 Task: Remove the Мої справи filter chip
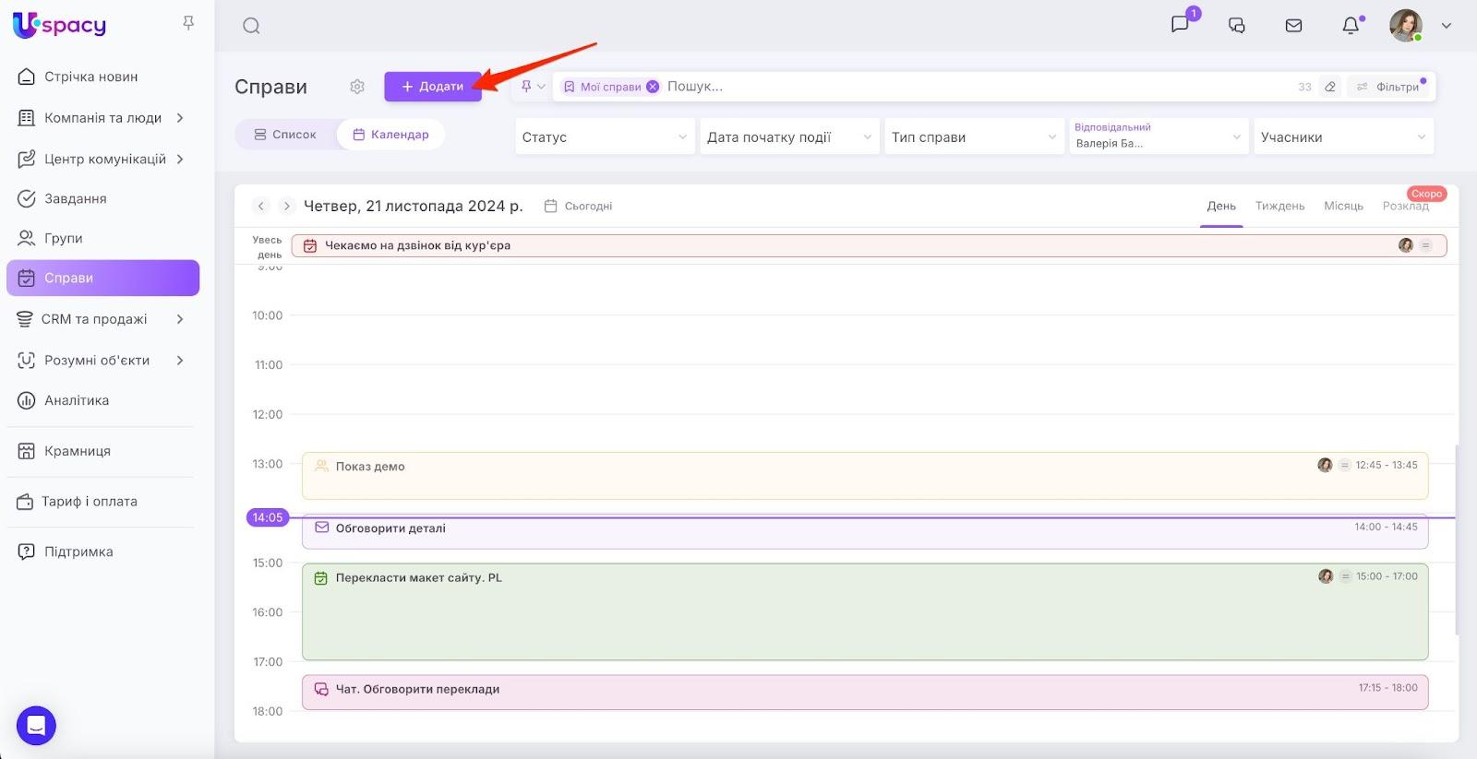click(x=653, y=87)
